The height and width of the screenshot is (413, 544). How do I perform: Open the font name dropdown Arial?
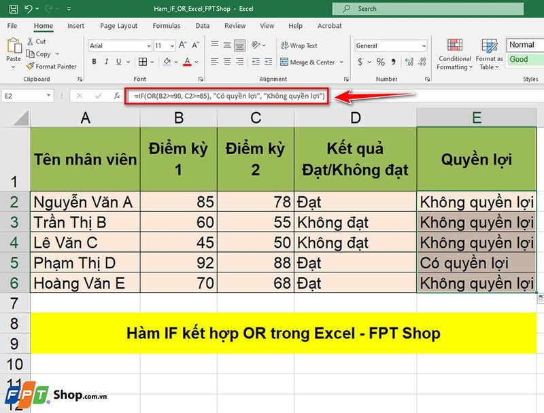(149, 46)
